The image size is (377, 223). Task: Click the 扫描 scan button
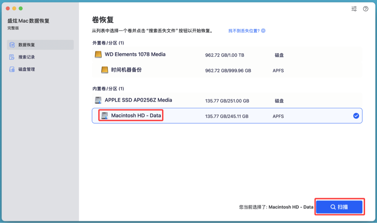click(x=339, y=207)
